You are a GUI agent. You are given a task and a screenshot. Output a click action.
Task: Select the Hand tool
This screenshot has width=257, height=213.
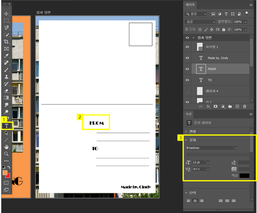[x=6, y=147]
